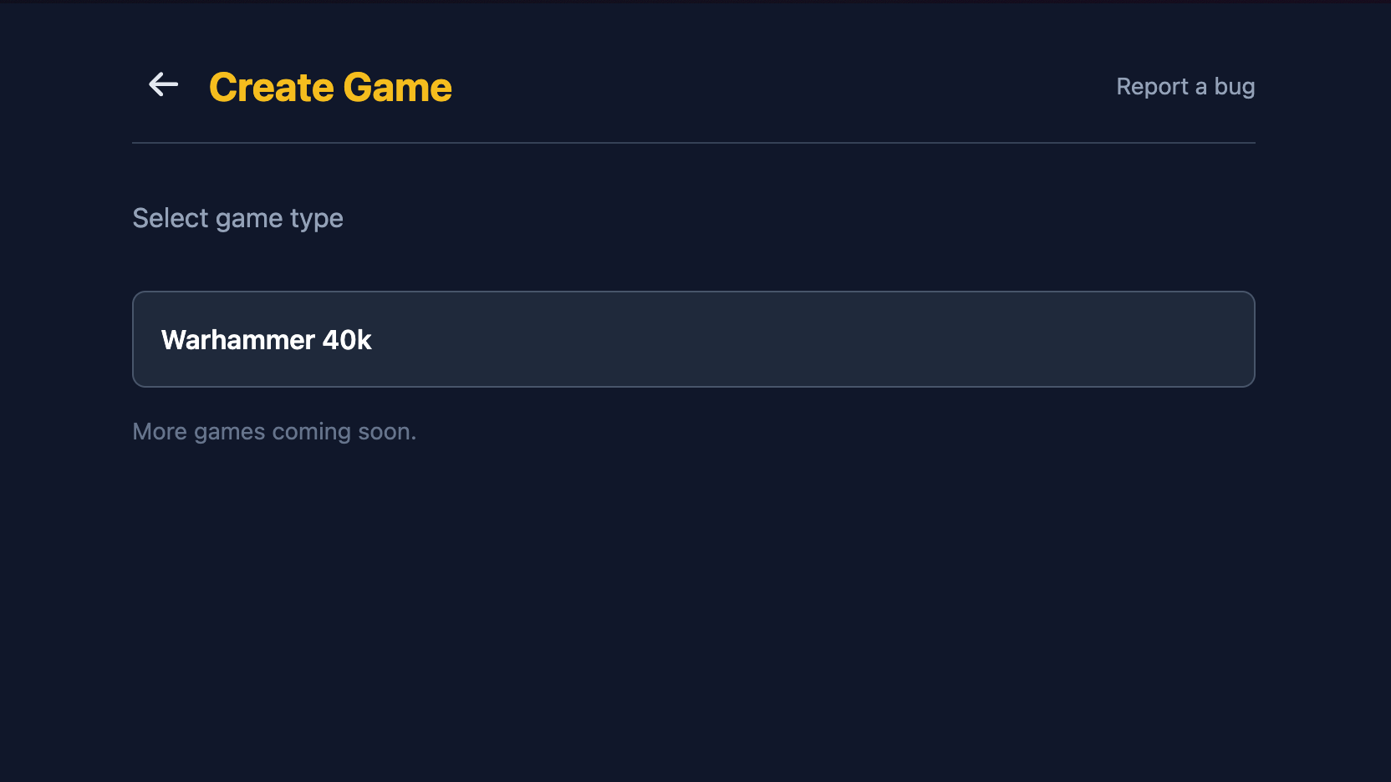Click the horizontal divider under the header
1391x782 pixels.
(x=692, y=143)
